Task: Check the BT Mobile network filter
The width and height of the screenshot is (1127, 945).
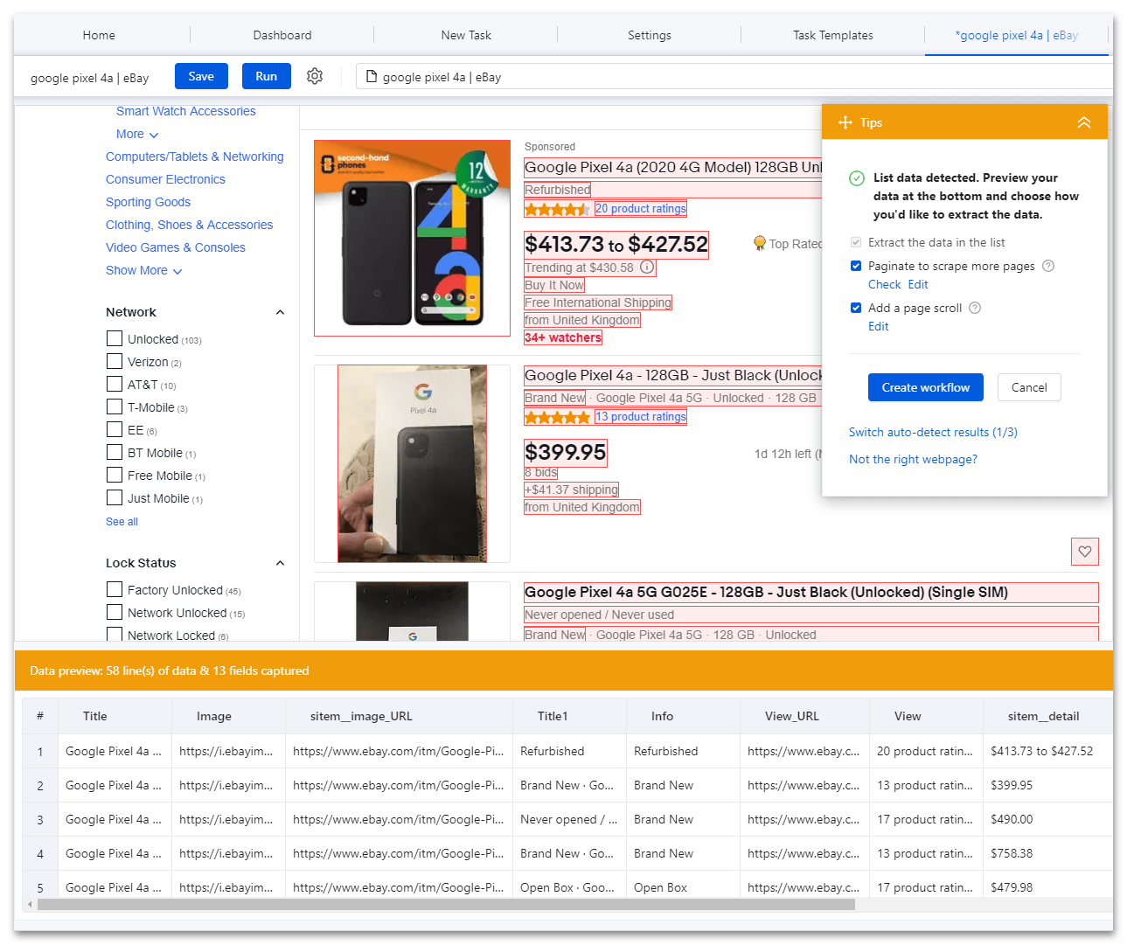Action: pos(115,452)
